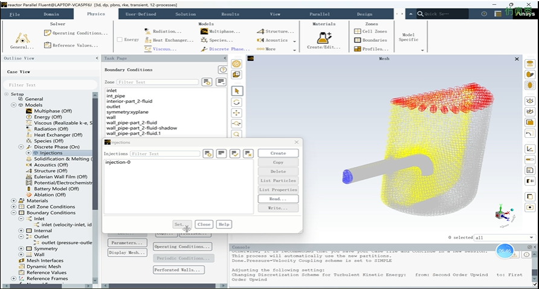
Task: Switch to the Parallel tab
Action: point(320,14)
